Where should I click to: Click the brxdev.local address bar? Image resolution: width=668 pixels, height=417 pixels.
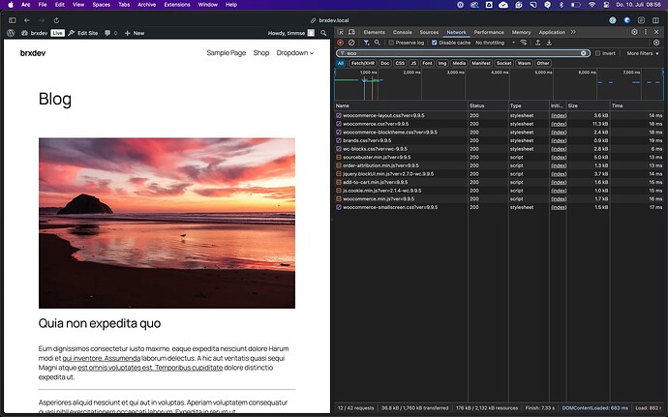330,20
